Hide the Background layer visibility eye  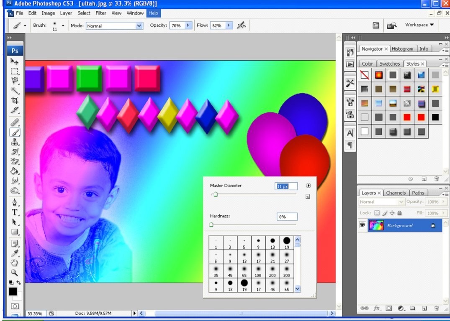coord(362,225)
